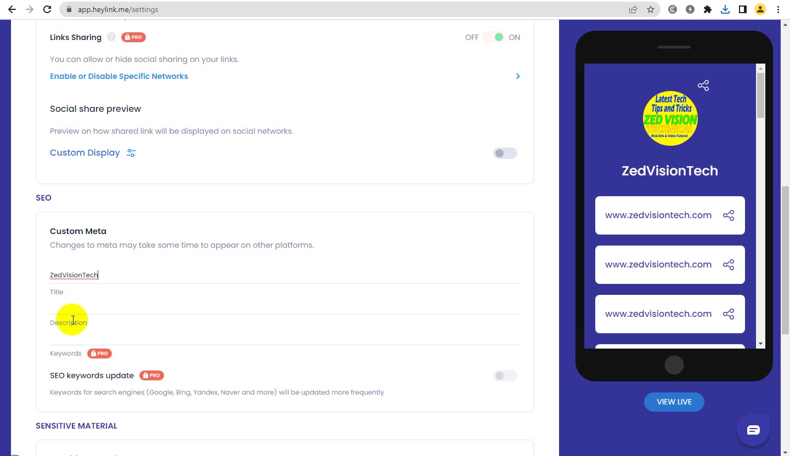
Task: Click share icon on second zedvisiontech.com link
Action: 729,265
